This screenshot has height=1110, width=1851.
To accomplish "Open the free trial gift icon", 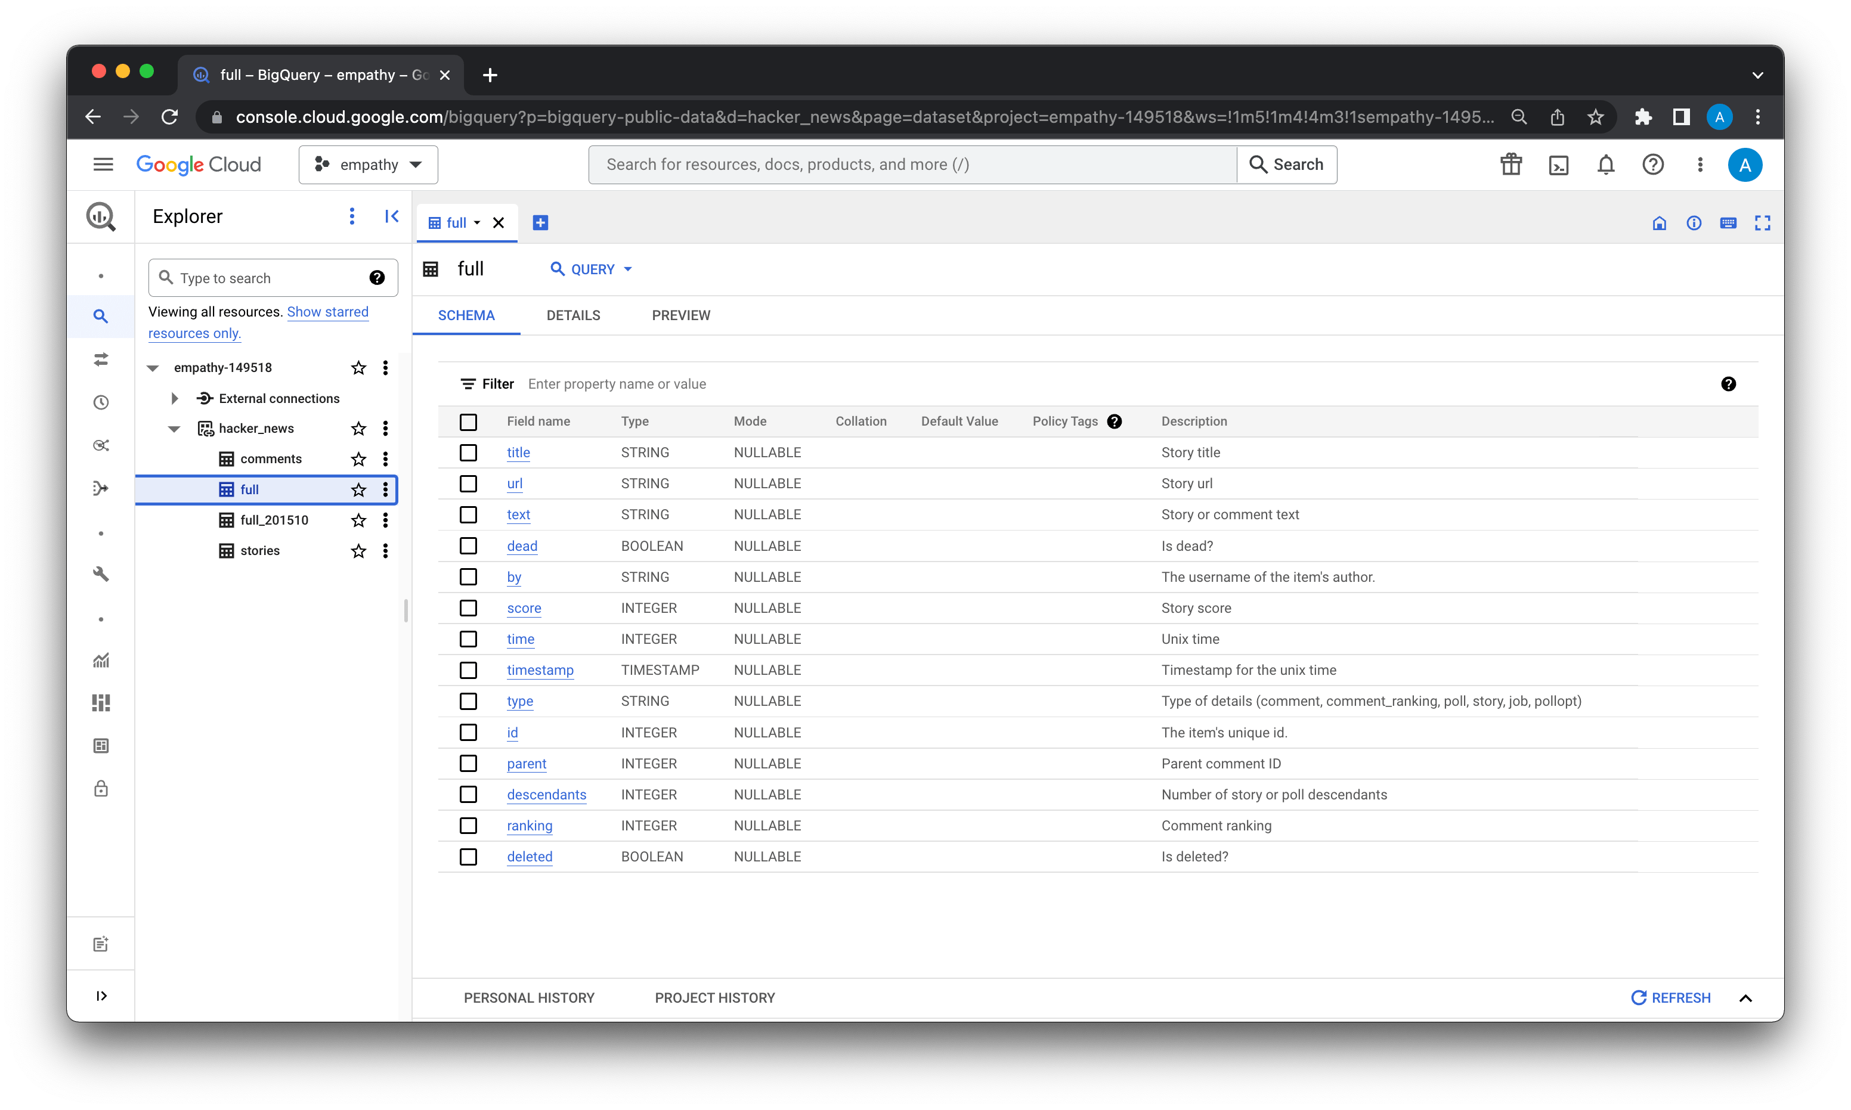I will (1510, 165).
